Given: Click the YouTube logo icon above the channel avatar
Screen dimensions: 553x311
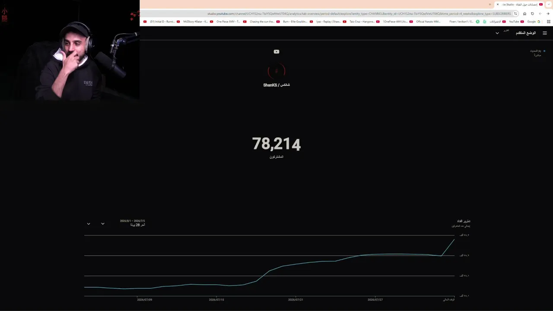Looking at the screenshot, I should coord(276,52).
